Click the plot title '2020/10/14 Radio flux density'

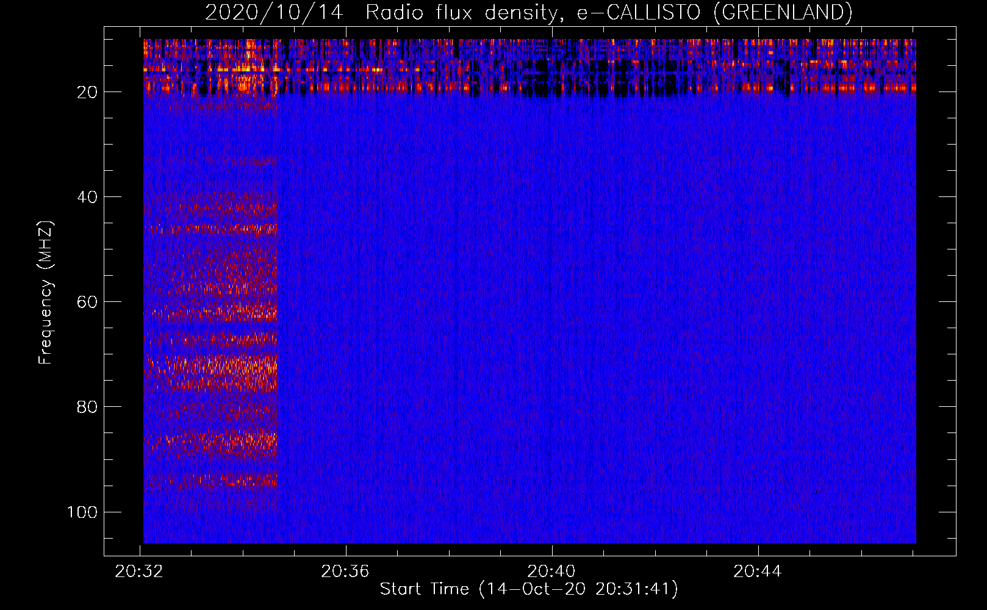[529, 13]
